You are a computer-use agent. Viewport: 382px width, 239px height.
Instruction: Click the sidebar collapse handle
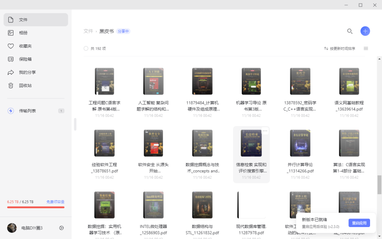point(75,124)
